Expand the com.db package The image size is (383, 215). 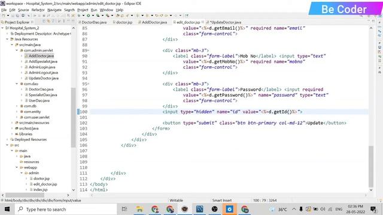click(x=17, y=106)
